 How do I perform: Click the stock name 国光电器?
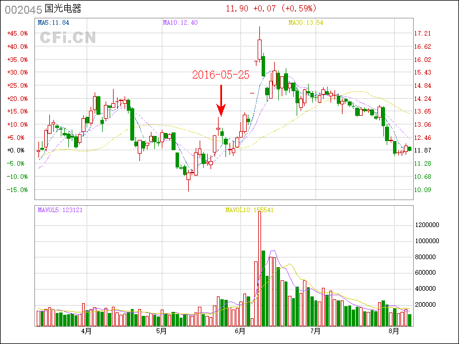coord(63,9)
